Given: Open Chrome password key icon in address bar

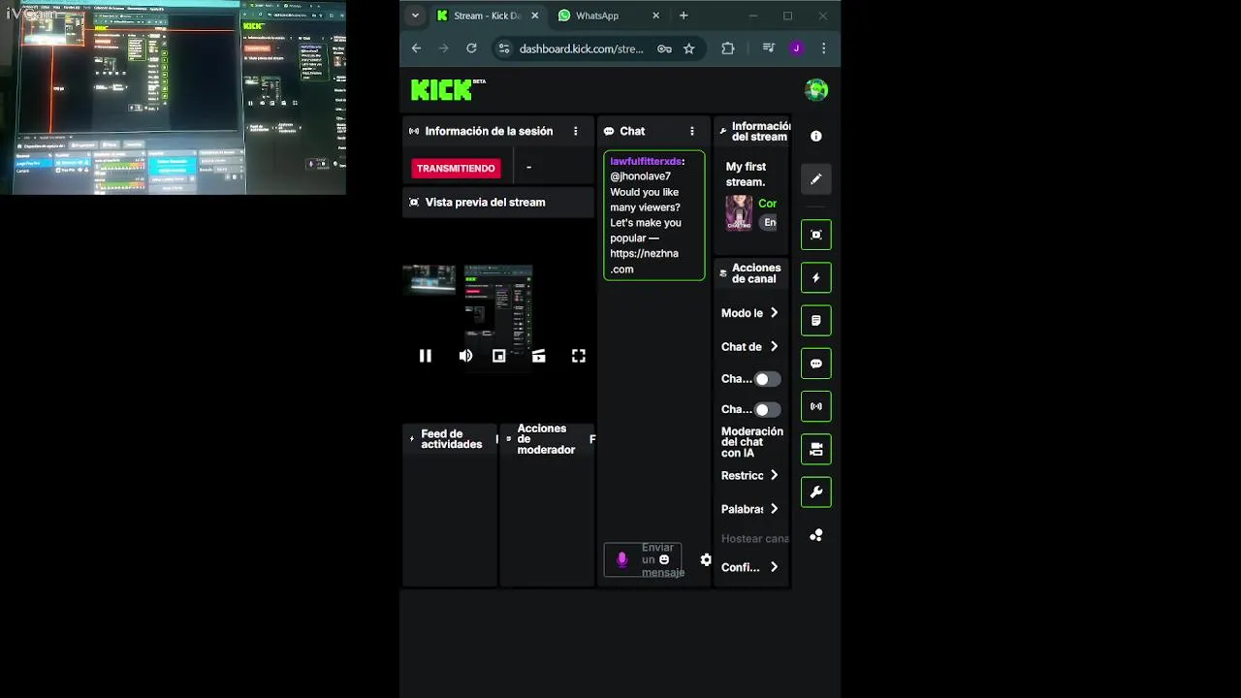Looking at the screenshot, I should [664, 48].
